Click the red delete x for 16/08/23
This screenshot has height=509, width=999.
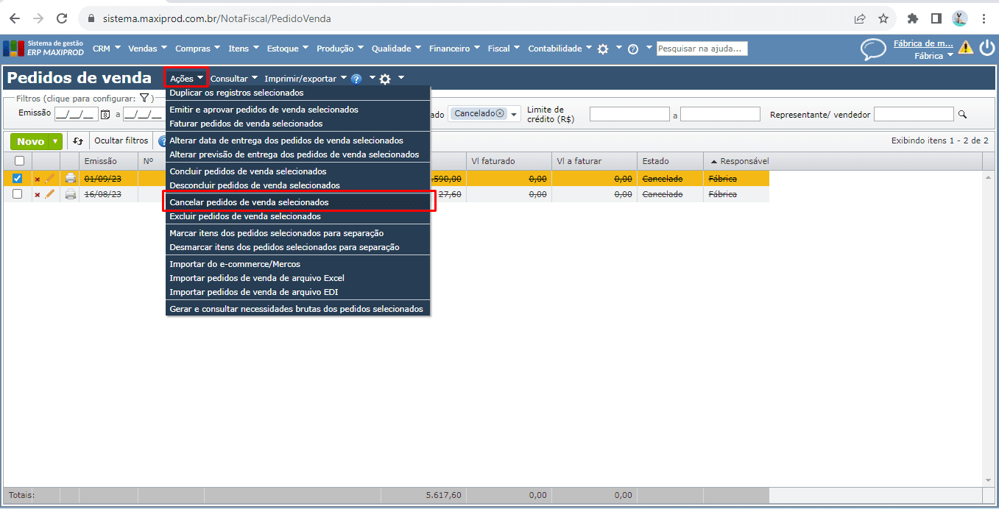coord(38,195)
